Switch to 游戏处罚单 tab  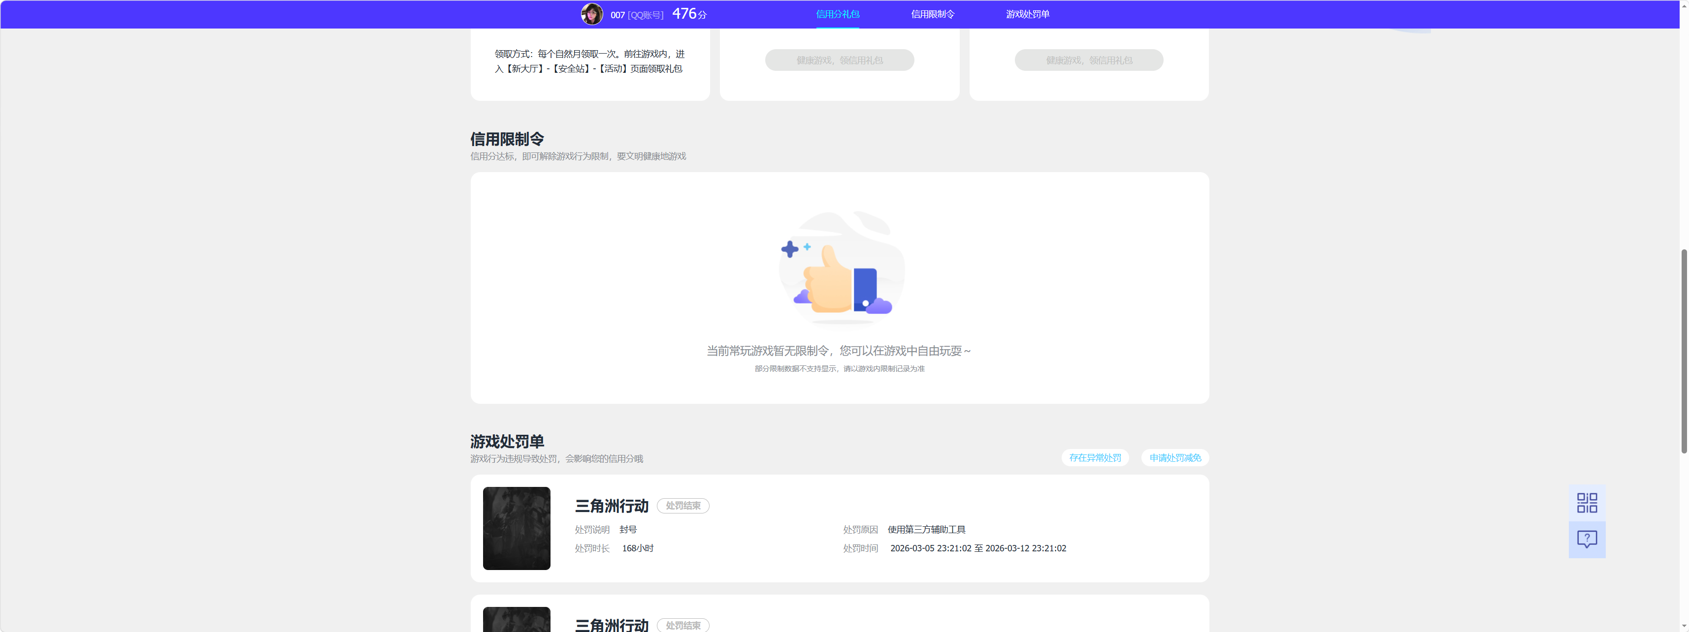pyautogui.click(x=1027, y=14)
